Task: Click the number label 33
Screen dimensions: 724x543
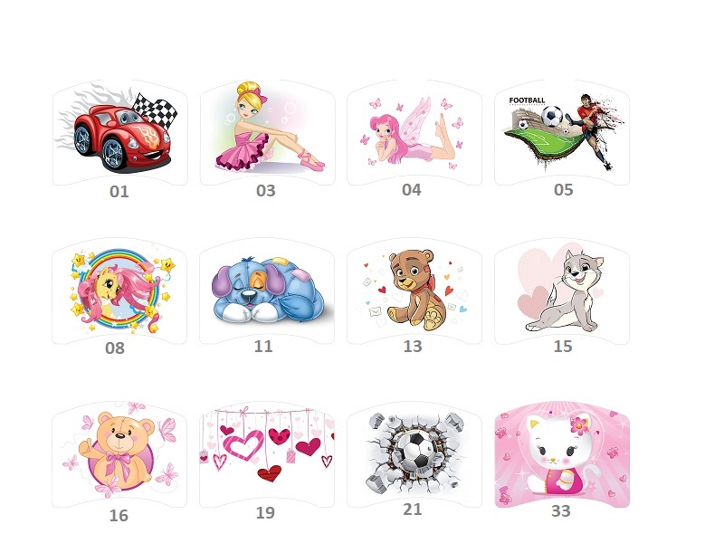Action: click(x=561, y=511)
